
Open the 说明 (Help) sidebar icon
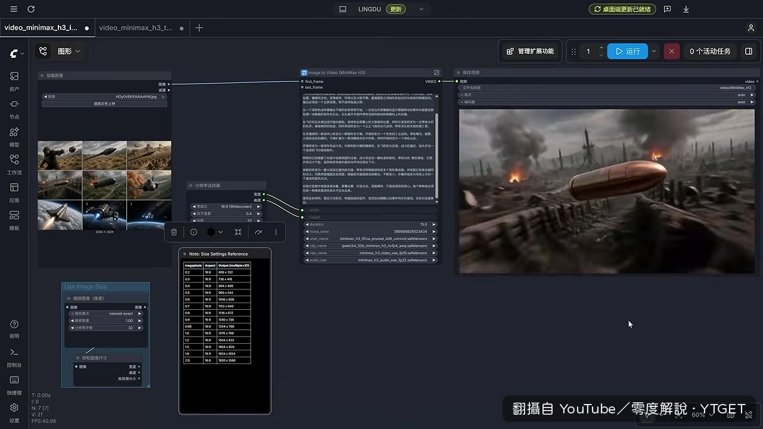pos(14,328)
